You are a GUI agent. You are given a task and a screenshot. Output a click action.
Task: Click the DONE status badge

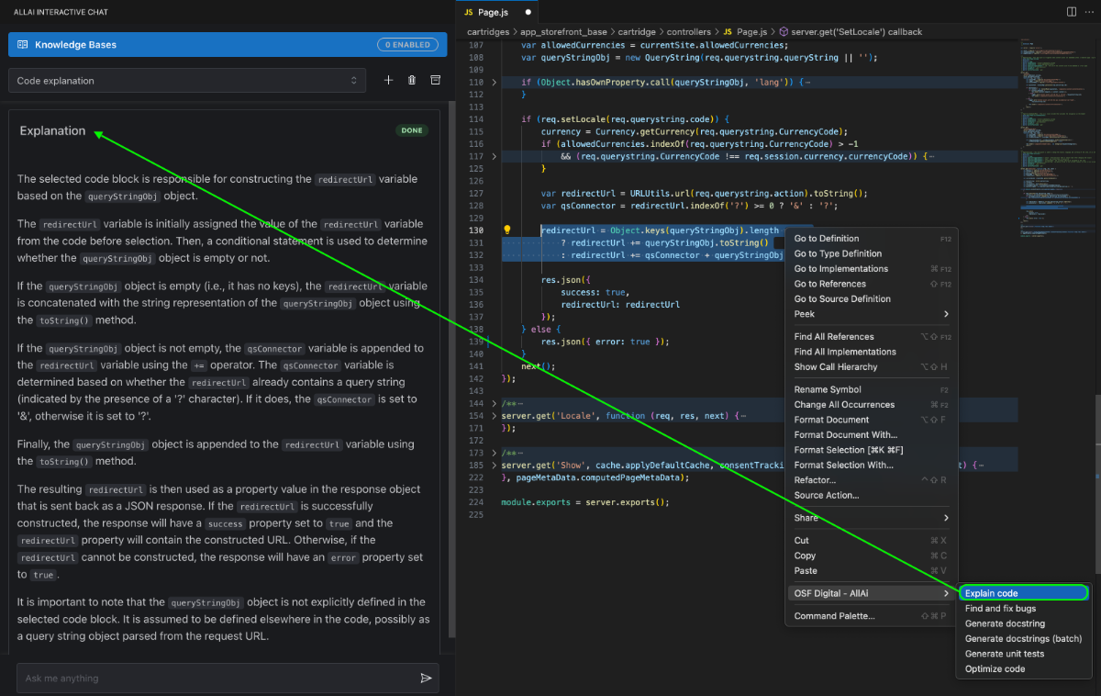tap(412, 130)
